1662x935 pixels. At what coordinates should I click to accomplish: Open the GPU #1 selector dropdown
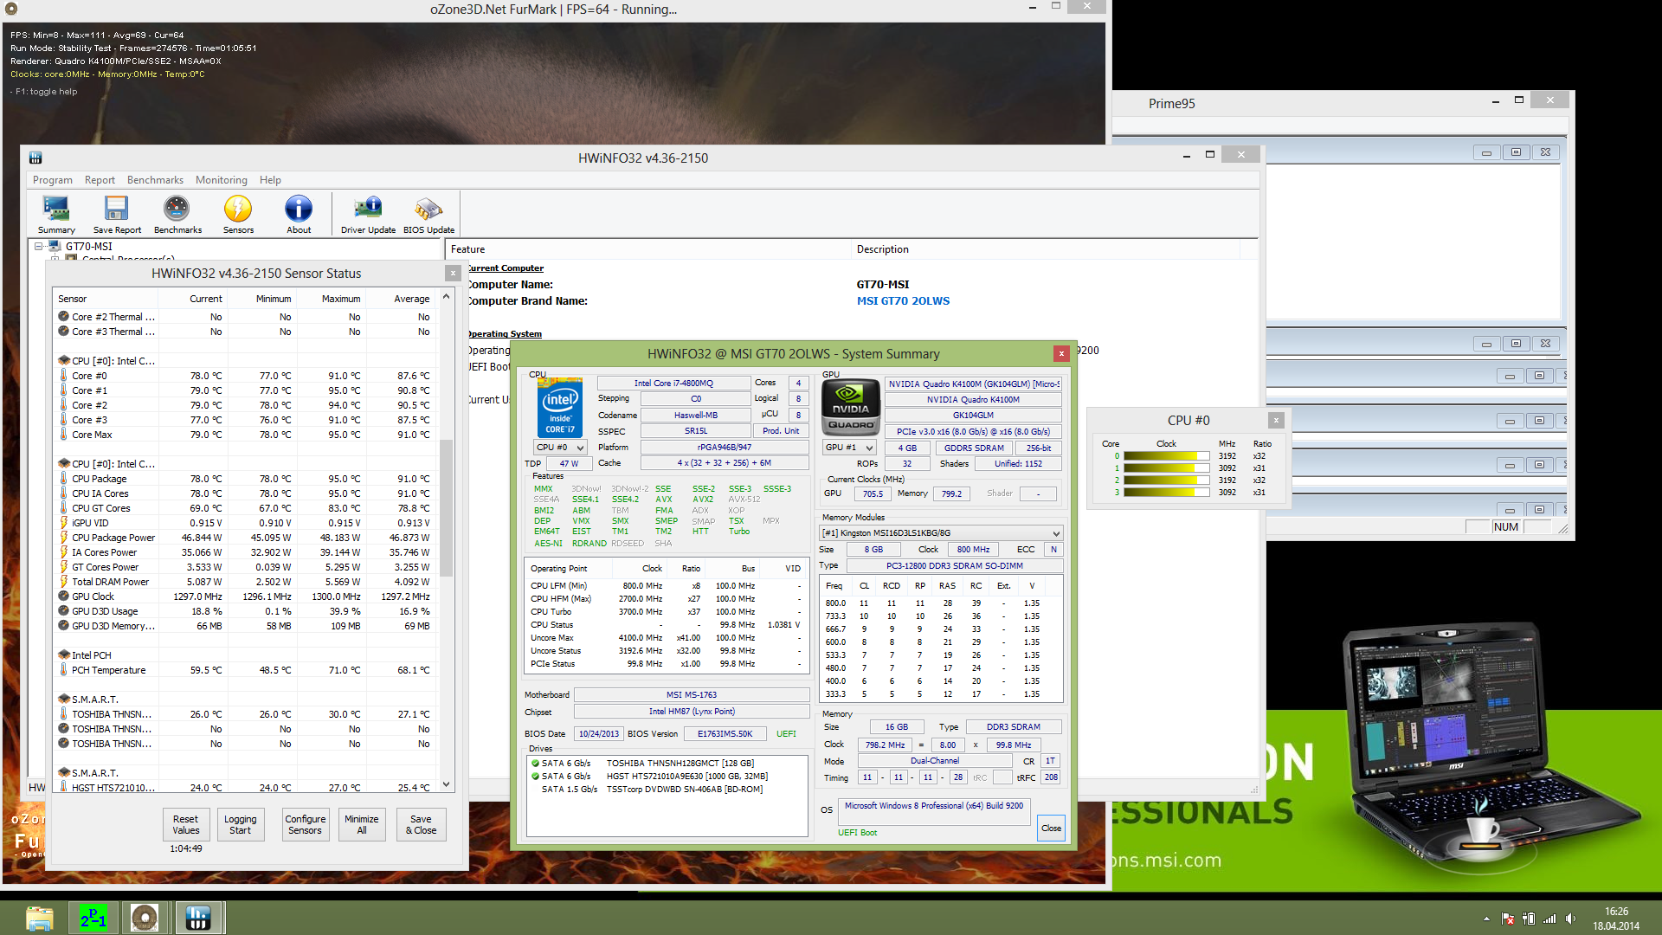point(848,448)
